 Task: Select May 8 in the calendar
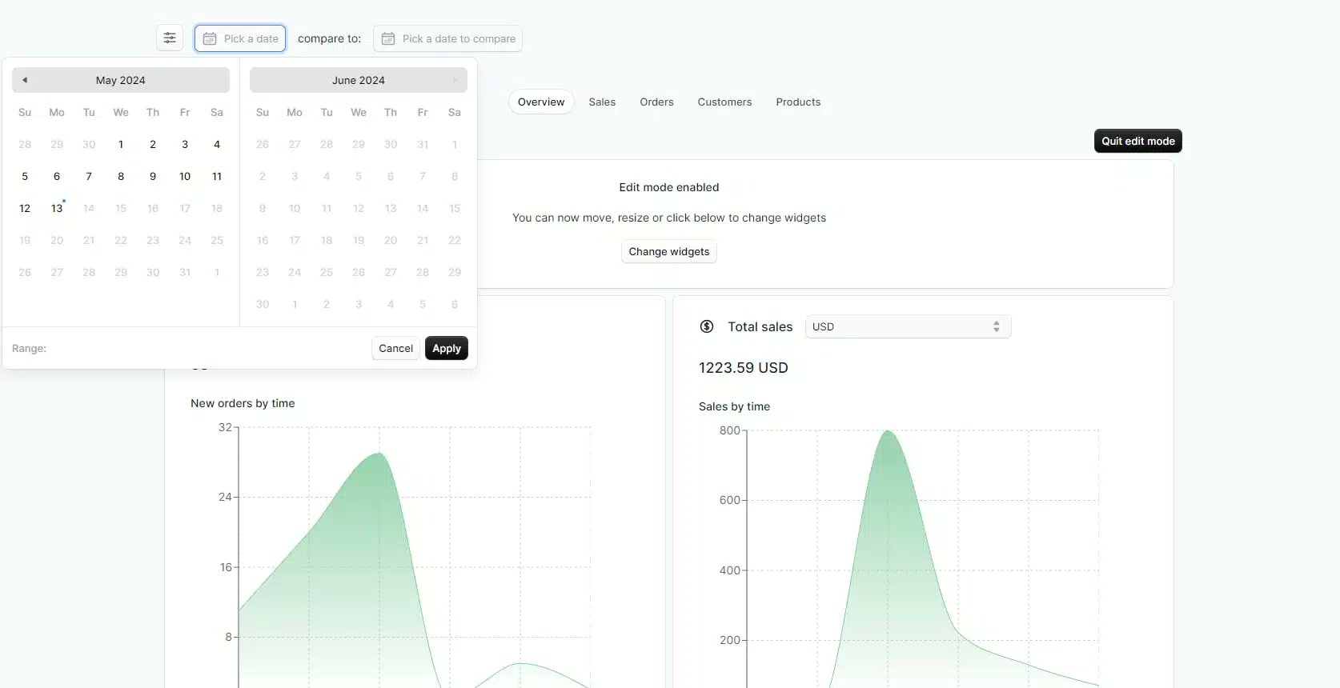click(x=121, y=176)
